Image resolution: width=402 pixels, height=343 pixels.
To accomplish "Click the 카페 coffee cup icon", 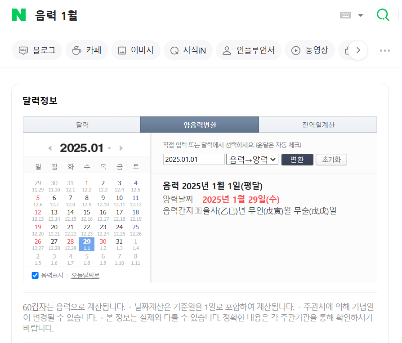I will pyautogui.click(x=77, y=50).
